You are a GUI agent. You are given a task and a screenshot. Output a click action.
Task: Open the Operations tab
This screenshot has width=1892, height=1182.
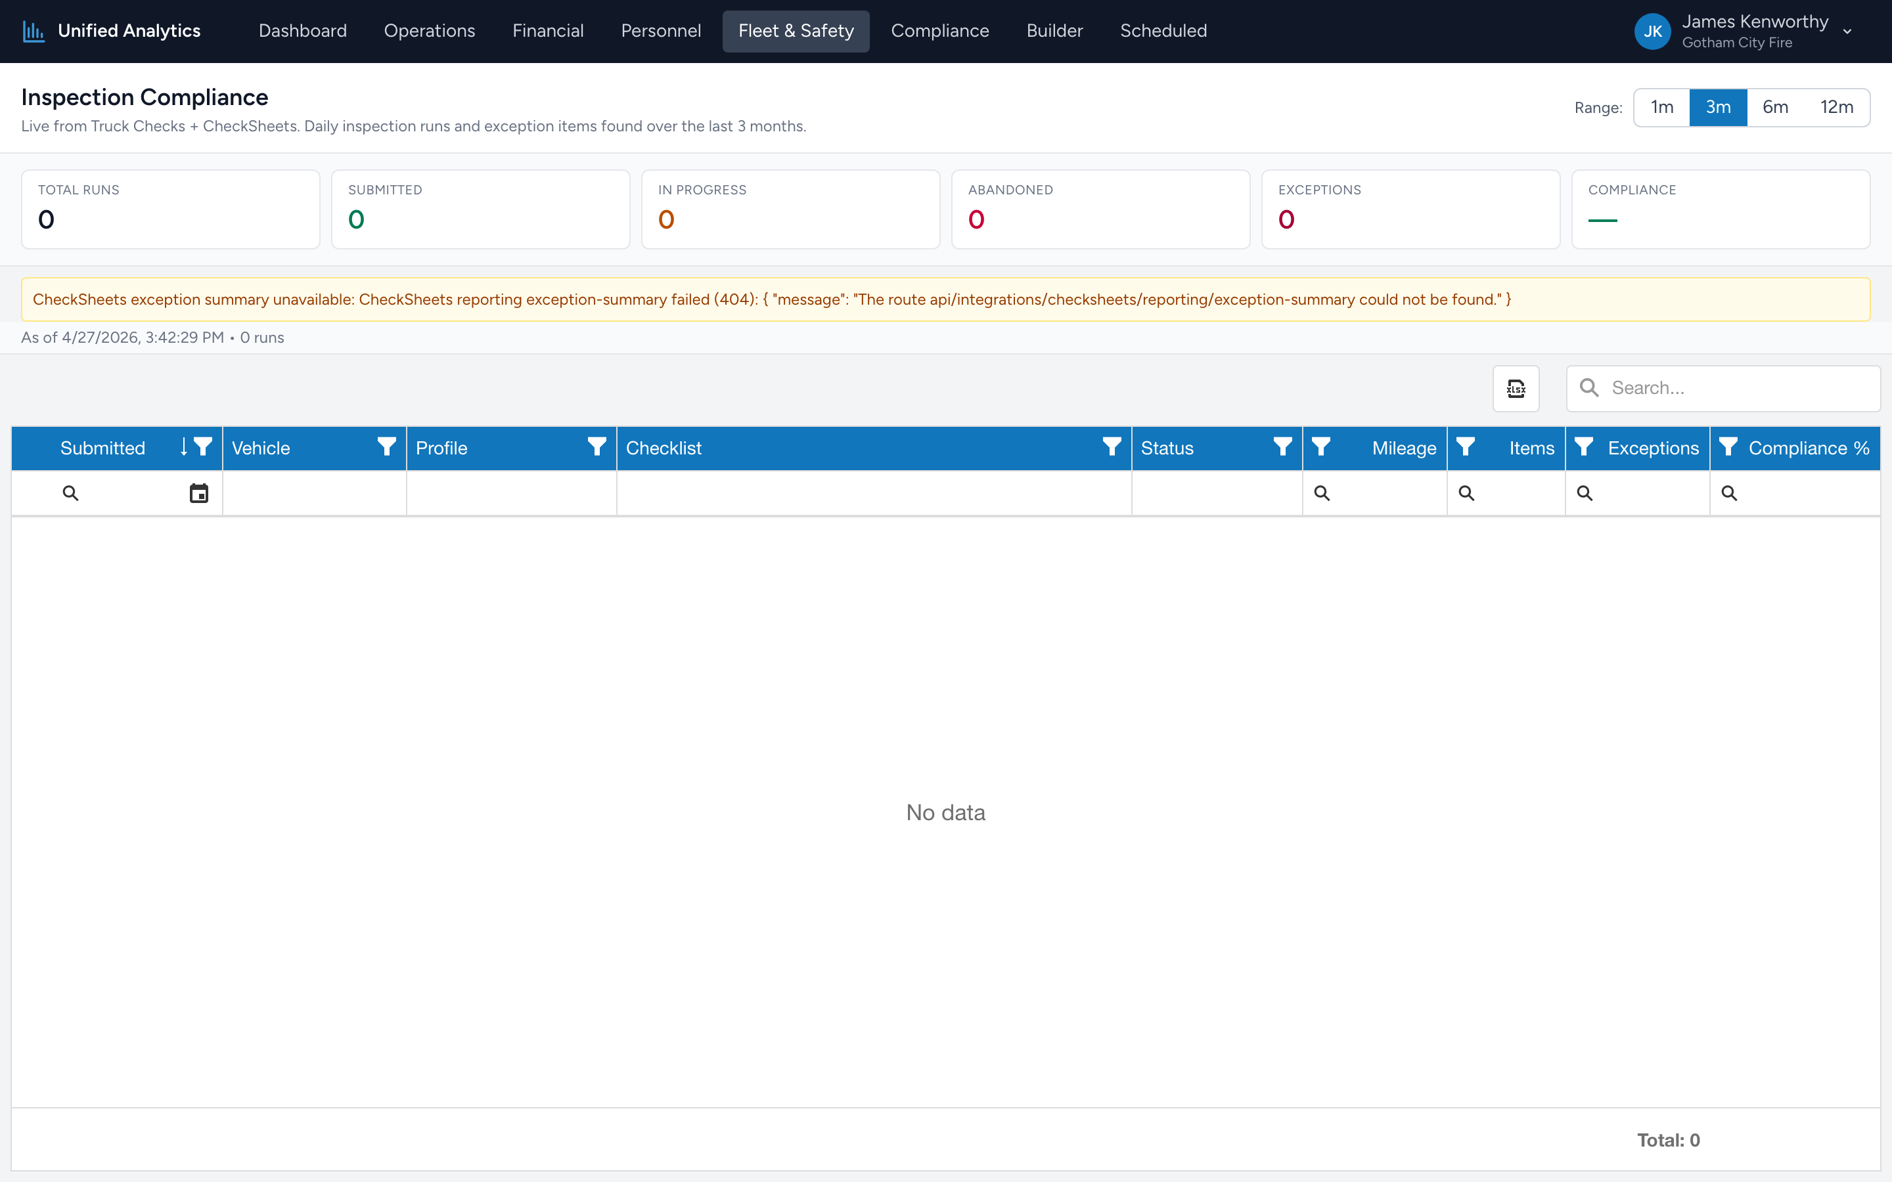point(429,32)
